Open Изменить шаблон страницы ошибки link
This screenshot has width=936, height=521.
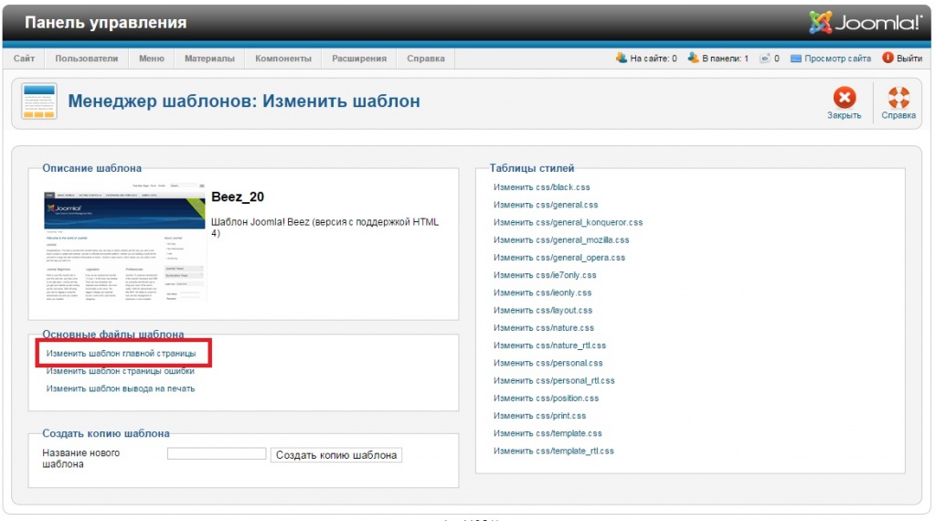121,371
